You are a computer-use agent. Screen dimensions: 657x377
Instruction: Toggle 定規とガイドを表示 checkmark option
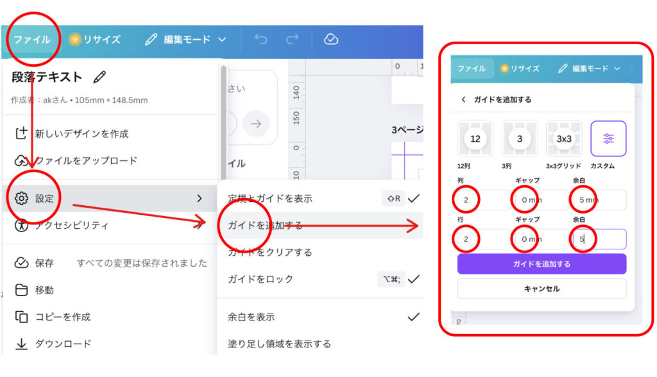(x=321, y=199)
